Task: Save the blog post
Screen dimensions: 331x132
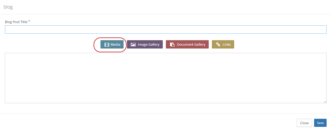Action: pyautogui.click(x=320, y=123)
